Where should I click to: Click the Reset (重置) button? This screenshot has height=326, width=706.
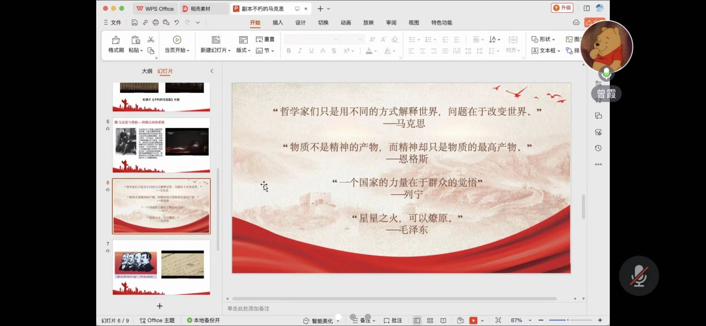click(265, 39)
